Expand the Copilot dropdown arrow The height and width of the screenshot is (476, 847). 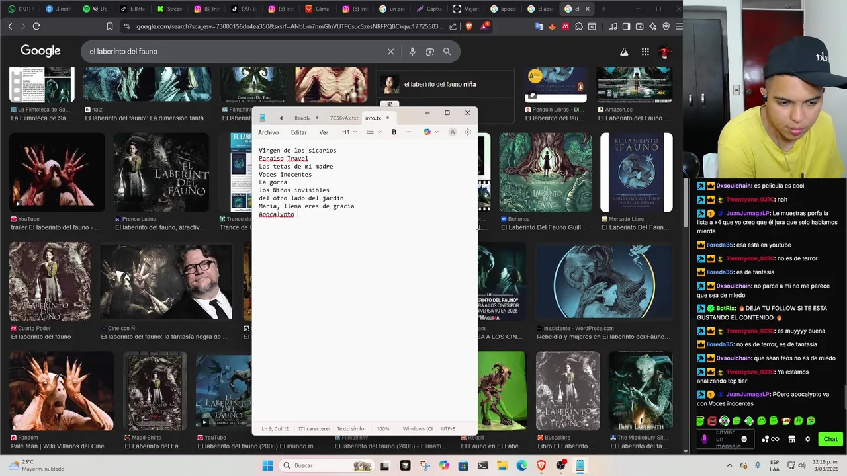coord(436,132)
